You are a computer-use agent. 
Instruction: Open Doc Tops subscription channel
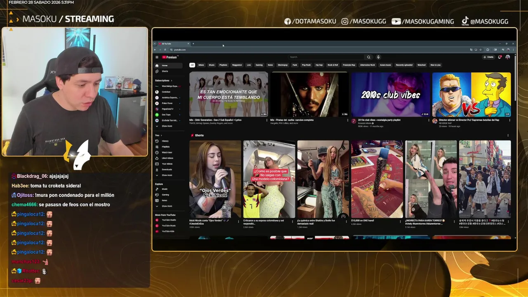point(168,115)
